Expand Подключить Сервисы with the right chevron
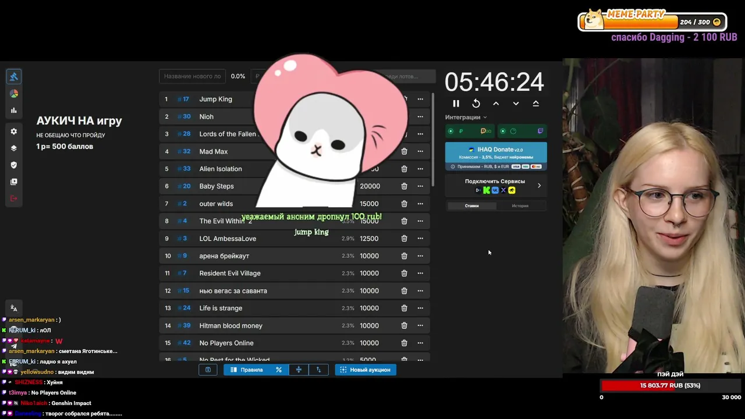 [x=539, y=186]
